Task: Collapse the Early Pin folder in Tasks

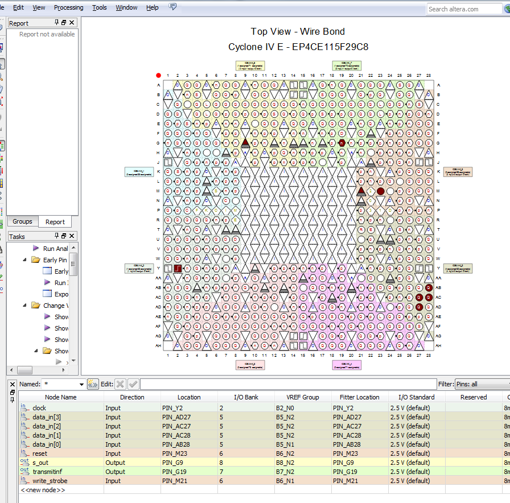Action: (25, 260)
